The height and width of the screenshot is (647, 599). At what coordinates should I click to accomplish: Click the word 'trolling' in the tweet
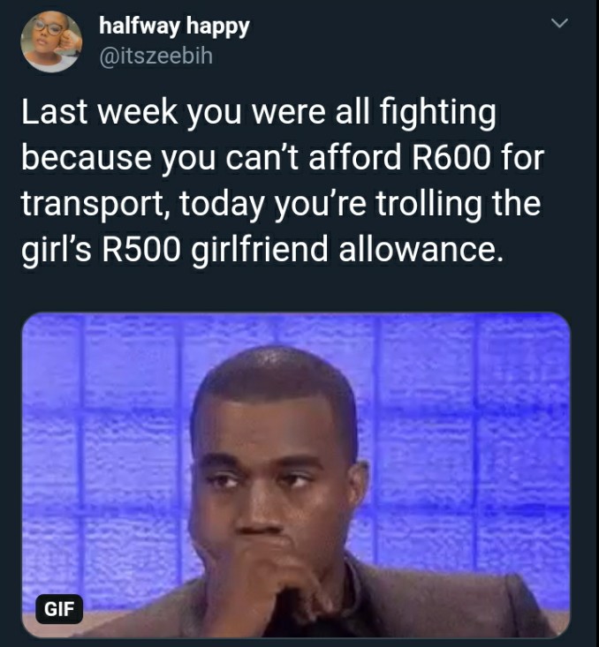[x=428, y=204]
